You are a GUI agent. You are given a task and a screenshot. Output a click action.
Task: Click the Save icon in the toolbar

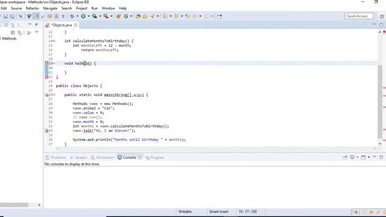click(5, 16)
